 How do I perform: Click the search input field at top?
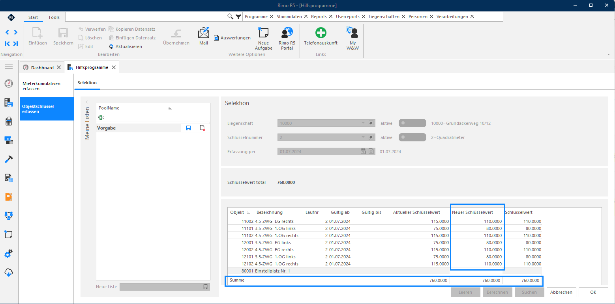(x=146, y=17)
